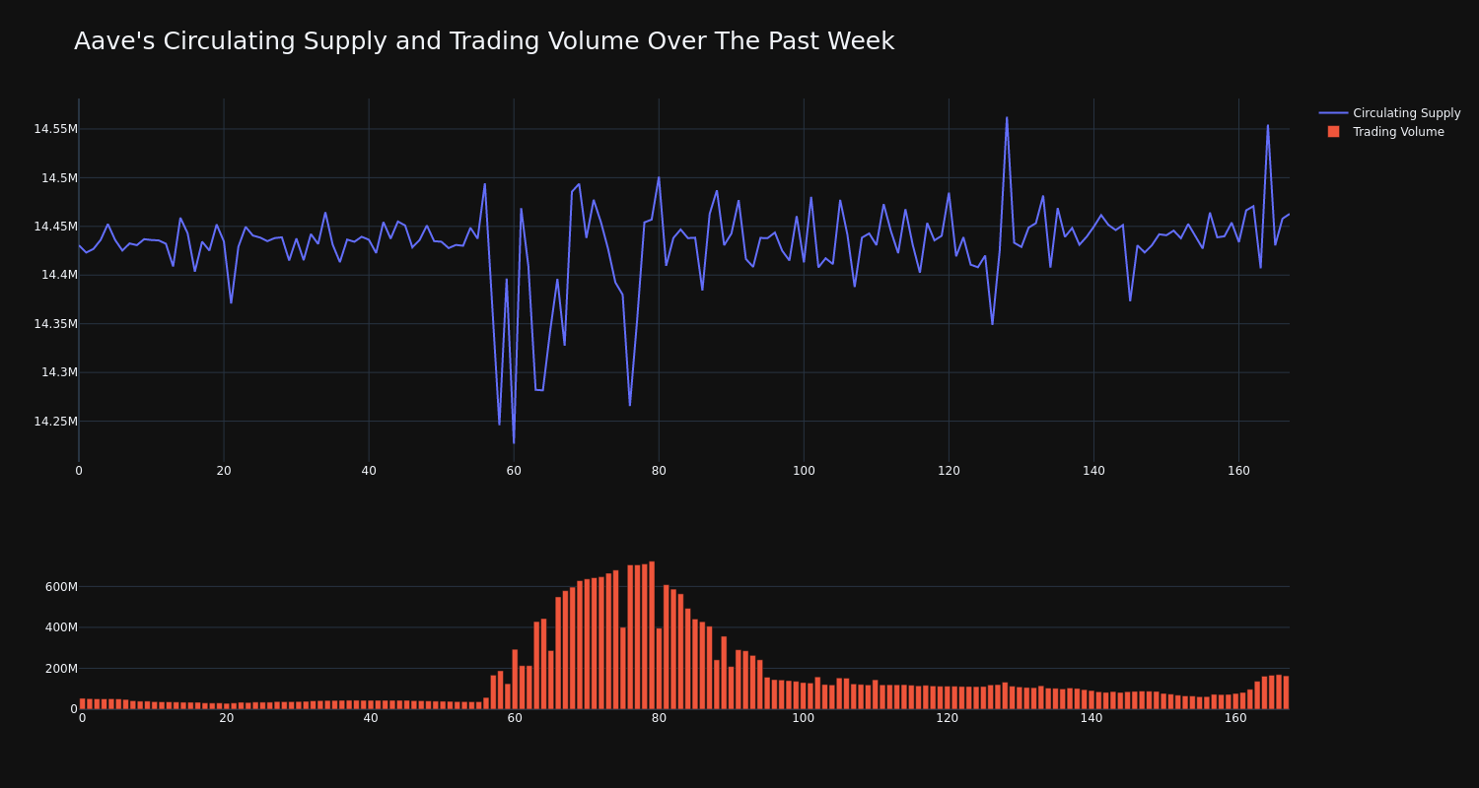Screen dimensions: 1479x788
Task: Click the supply dip near x=76
Action: (630, 405)
